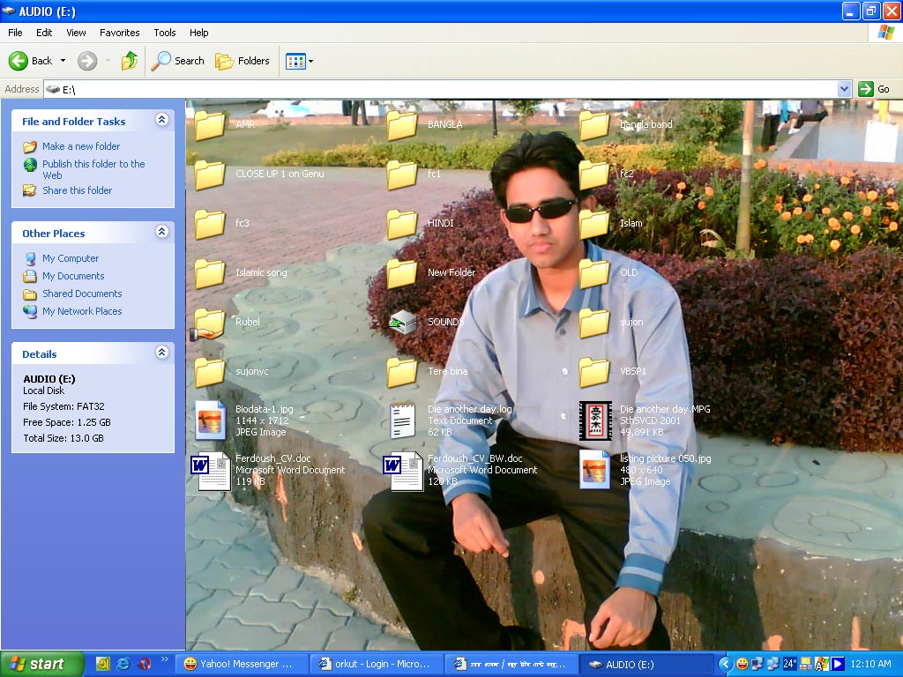Expand the hidden Quick Launch icons chevron

165,659
